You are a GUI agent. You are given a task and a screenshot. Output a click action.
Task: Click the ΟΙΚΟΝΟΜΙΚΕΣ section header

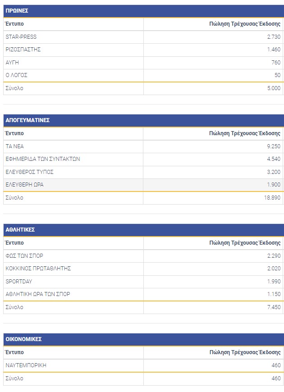pyautogui.click(x=23, y=339)
